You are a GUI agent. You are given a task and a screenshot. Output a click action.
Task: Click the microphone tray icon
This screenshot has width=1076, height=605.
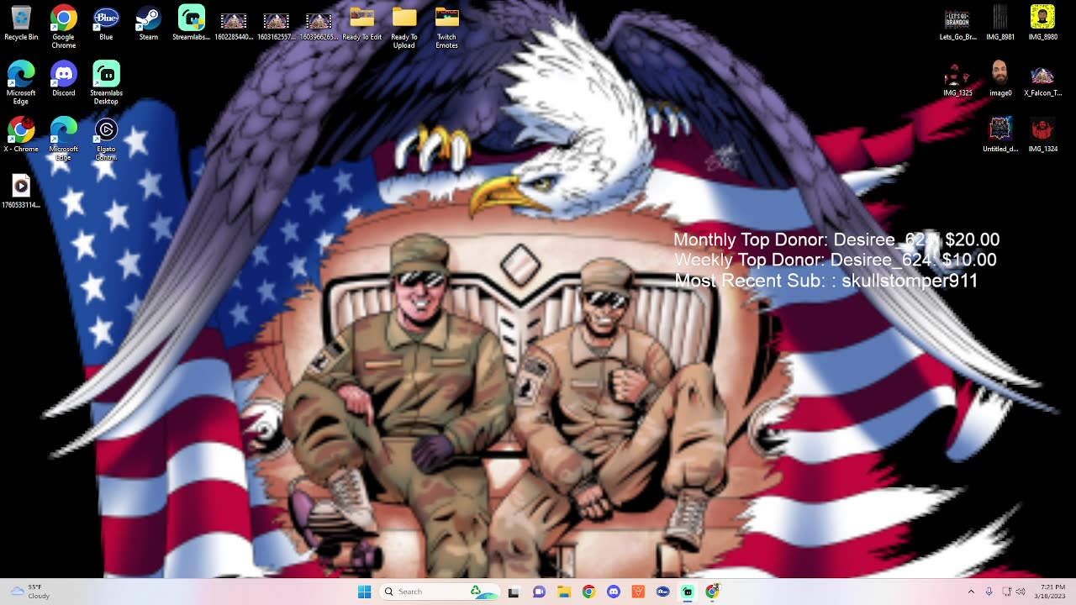click(x=989, y=592)
